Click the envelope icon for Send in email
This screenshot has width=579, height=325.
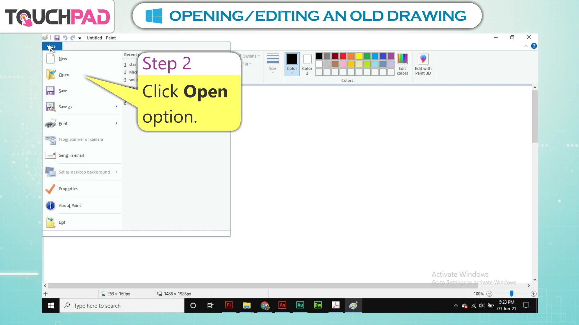pos(50,155)
